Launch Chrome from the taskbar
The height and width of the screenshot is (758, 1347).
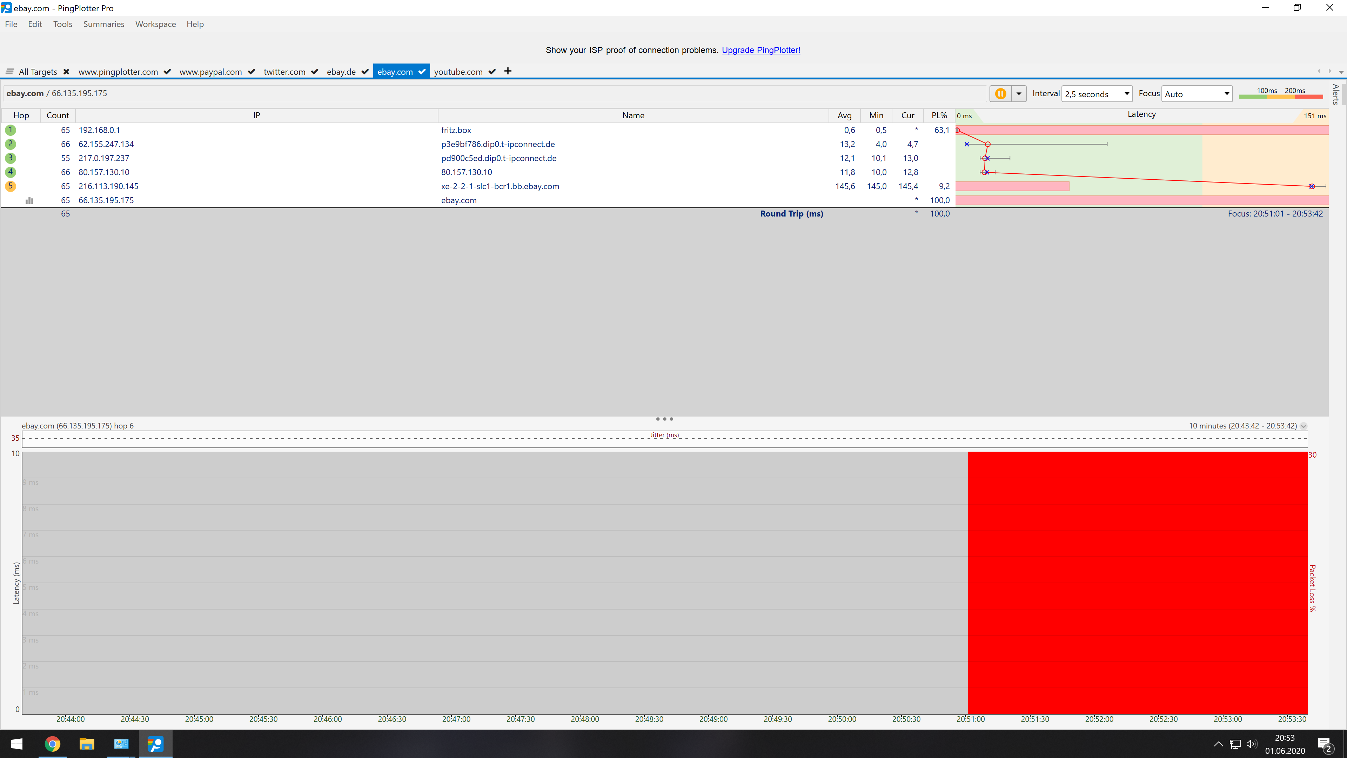pyautogui.click(x=52, y=744)
